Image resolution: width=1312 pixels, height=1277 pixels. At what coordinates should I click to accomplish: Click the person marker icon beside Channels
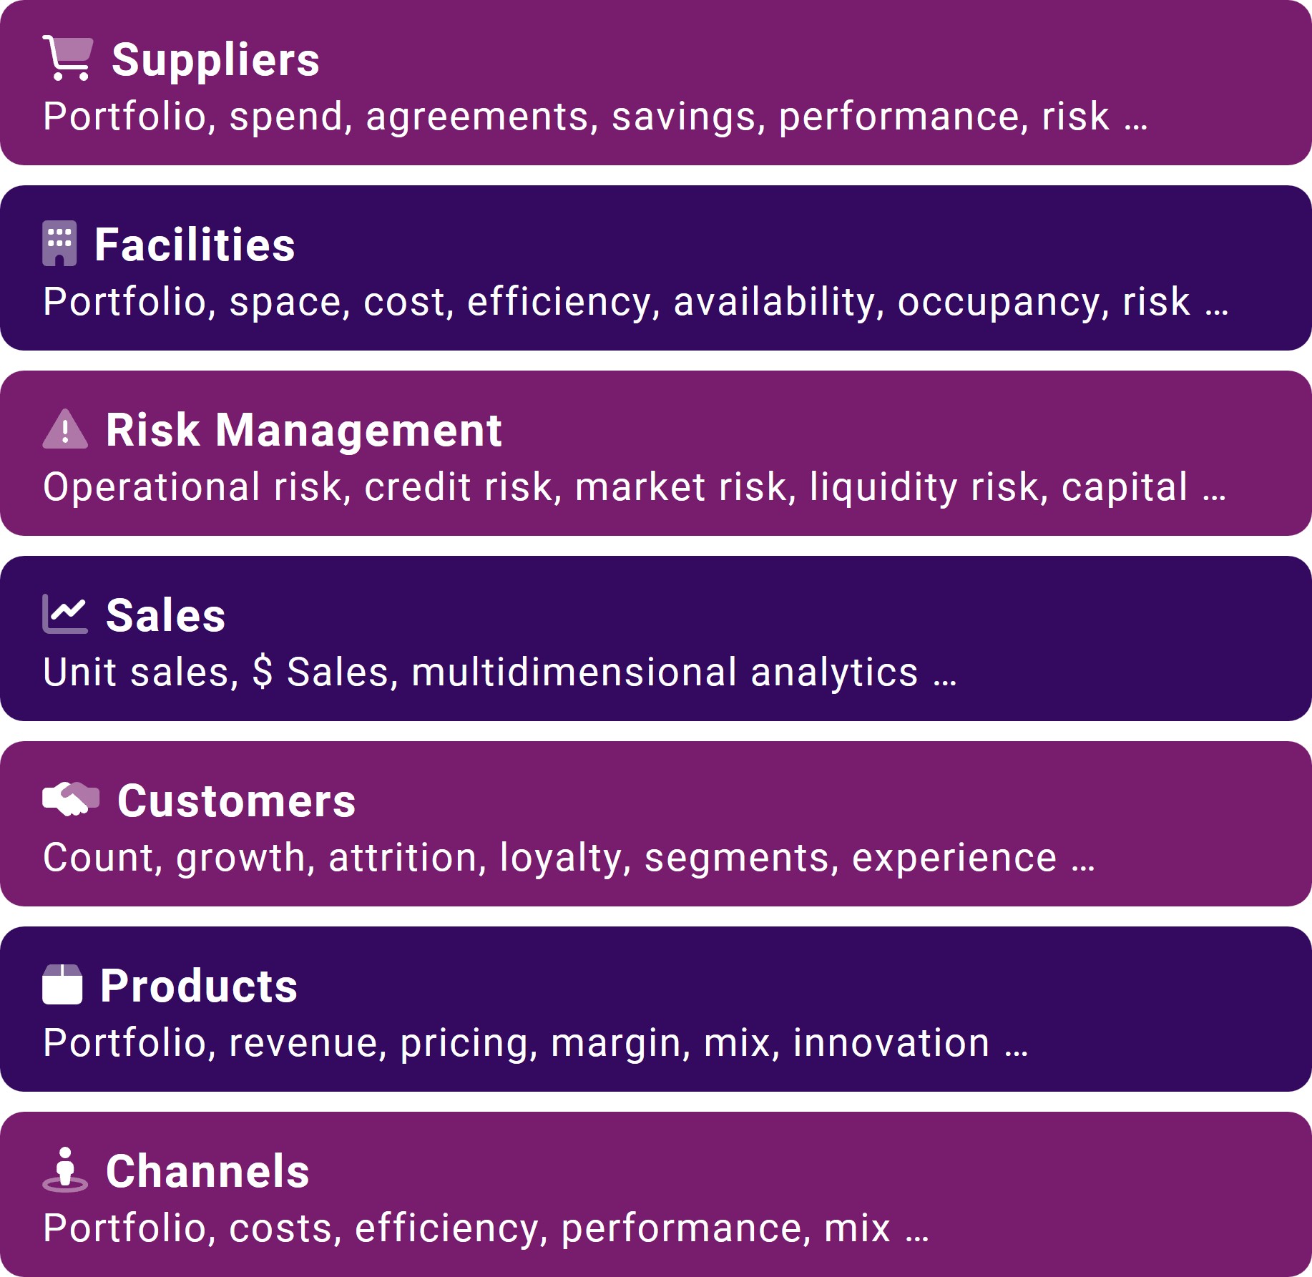(x=65, y=1170)
